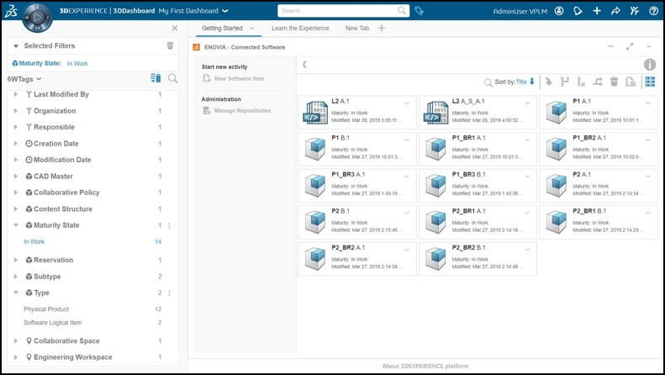Open Maturity State options menu dots
665x375 pixels.
coord(169,225)
